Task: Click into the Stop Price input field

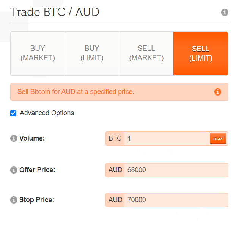Action: tap(175, 200)
